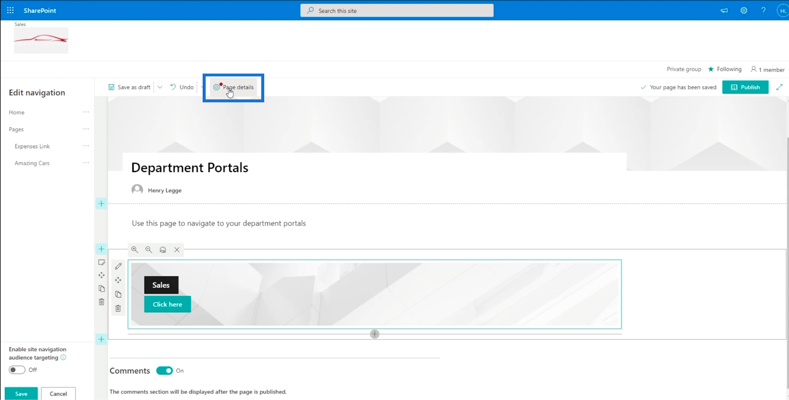Close the image zoom toolbar

[x=177, y=250]
